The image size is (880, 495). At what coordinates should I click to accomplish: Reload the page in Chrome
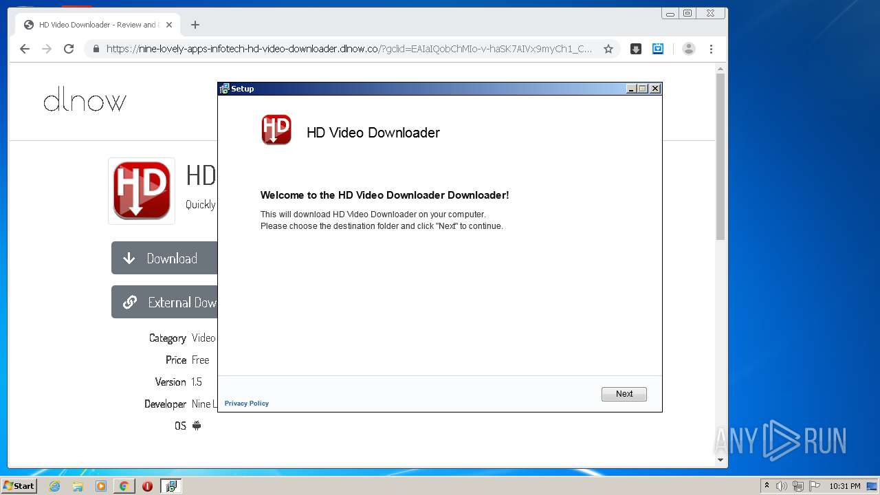tap(69, 49)
